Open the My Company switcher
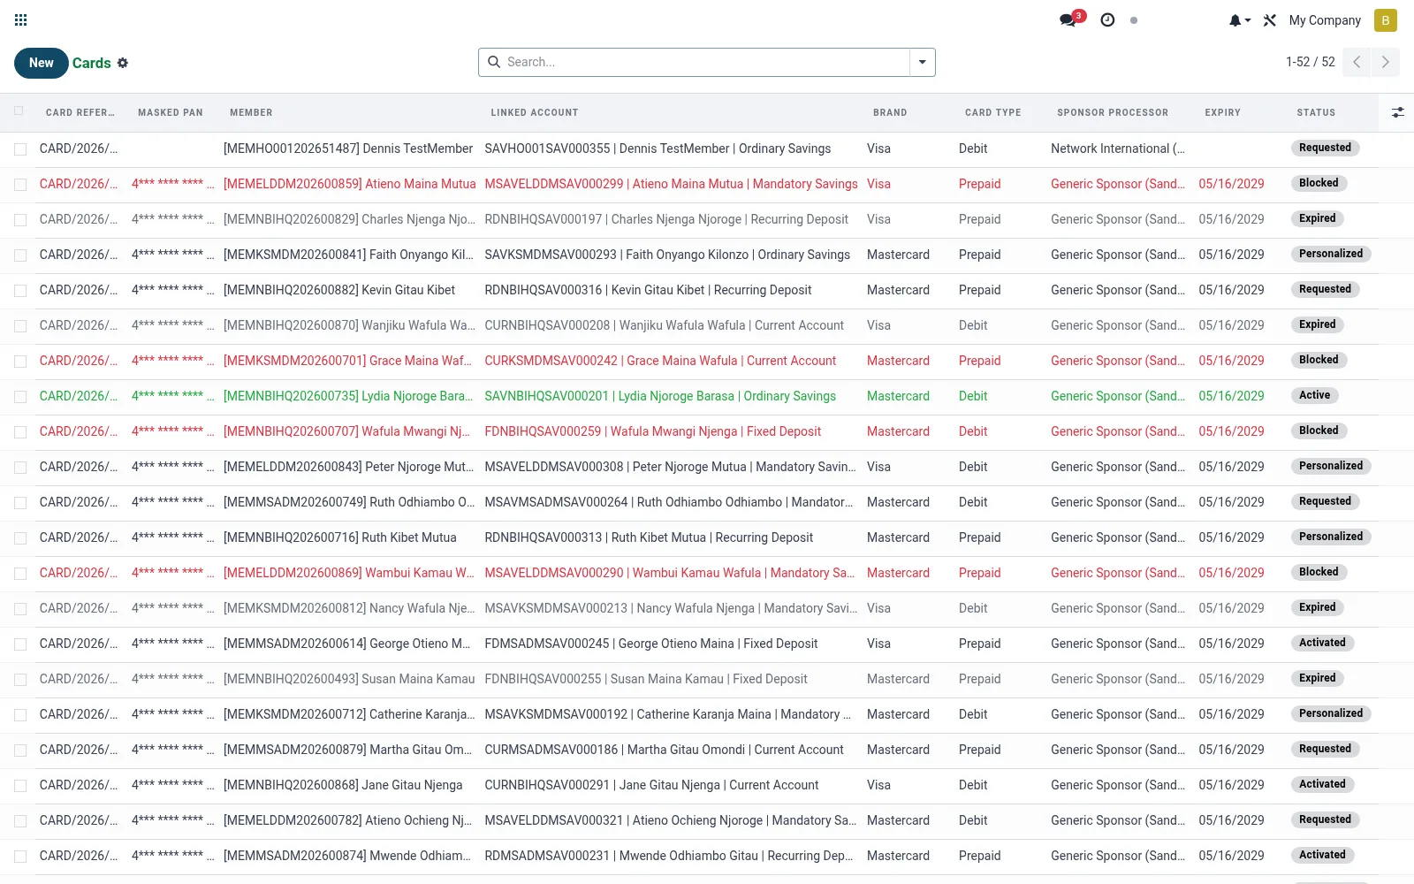Screen dimensions: 1414x884 [1325, 20]
